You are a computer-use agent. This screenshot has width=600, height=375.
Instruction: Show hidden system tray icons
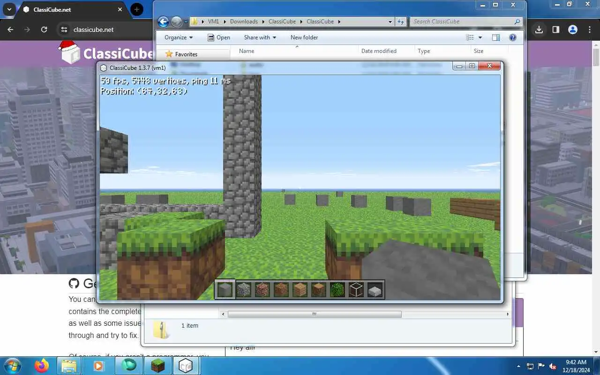[x=518, y=366]
